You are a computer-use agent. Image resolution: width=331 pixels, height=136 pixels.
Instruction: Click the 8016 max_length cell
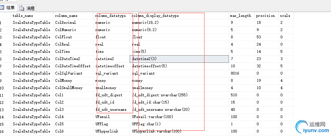click(241, 73)
